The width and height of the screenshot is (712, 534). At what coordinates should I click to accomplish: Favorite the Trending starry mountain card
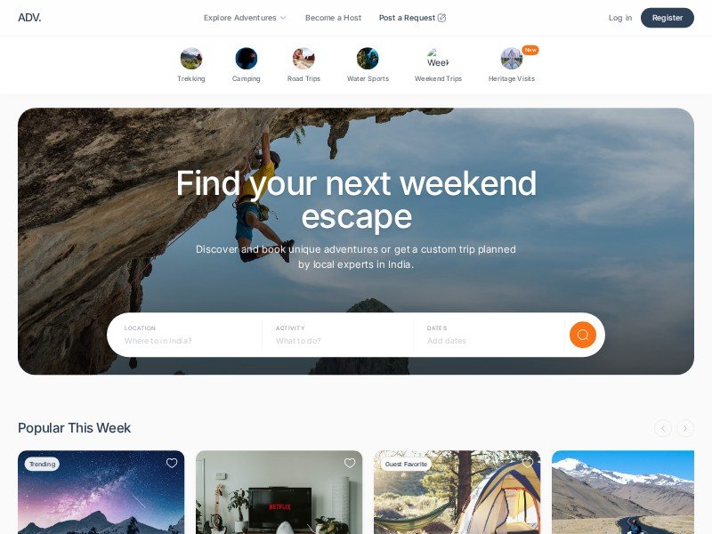pyautogui.click(x=172, y=463)
